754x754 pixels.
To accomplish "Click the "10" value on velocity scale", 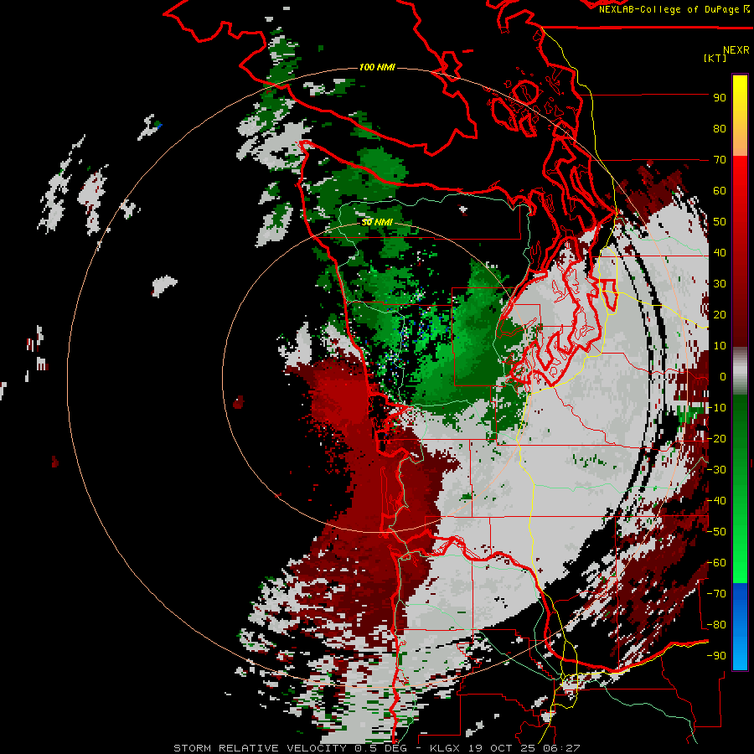I will pyautogui.click(x=720, y=346).
